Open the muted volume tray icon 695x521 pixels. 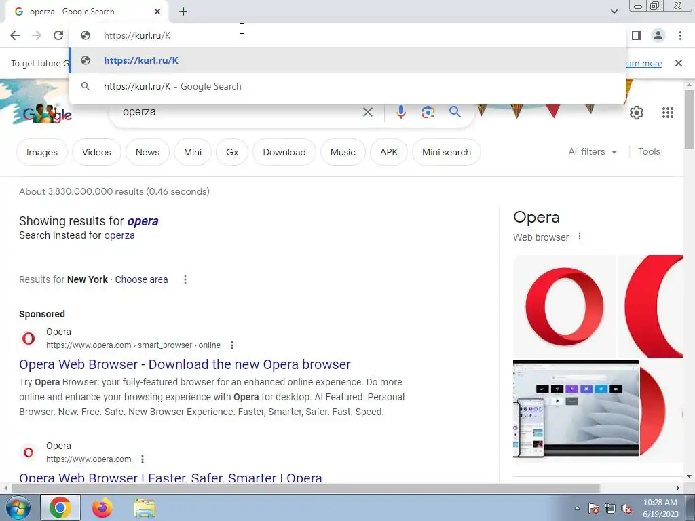(x=626, y=508)
